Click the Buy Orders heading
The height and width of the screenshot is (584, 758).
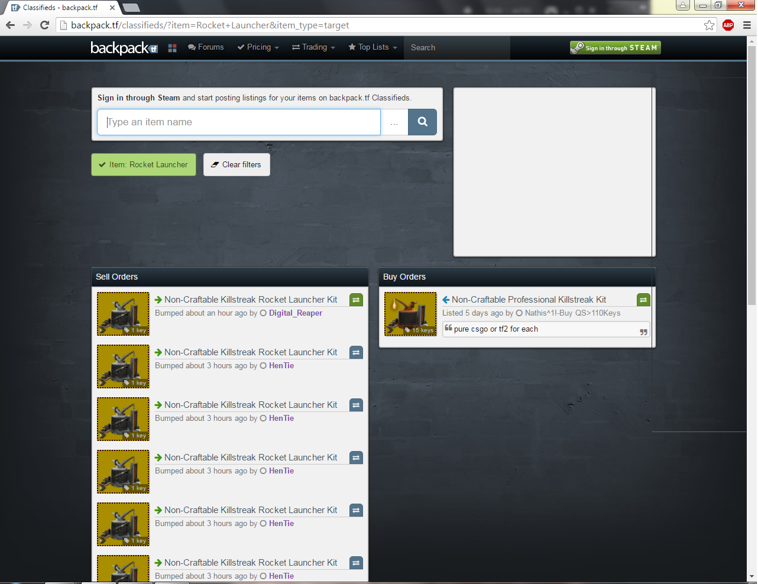(404, 277)
